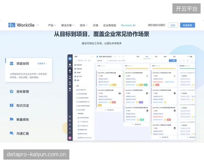The width and height of the screenshot is (204, 163).
Task: Switch to the 日历 tab
Action: (x=156, y=57)
